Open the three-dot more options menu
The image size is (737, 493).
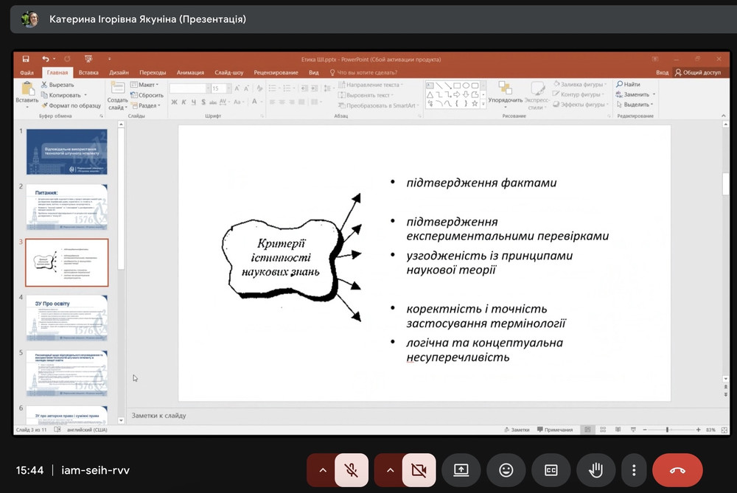click(633, 470)
